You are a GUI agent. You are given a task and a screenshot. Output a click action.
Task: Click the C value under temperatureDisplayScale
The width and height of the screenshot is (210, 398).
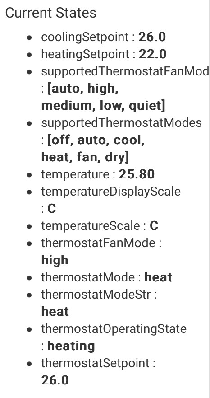52,209
